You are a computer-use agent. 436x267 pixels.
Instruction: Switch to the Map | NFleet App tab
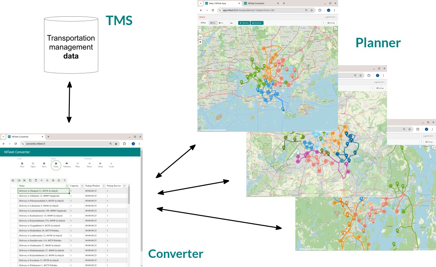coord(223,3)
